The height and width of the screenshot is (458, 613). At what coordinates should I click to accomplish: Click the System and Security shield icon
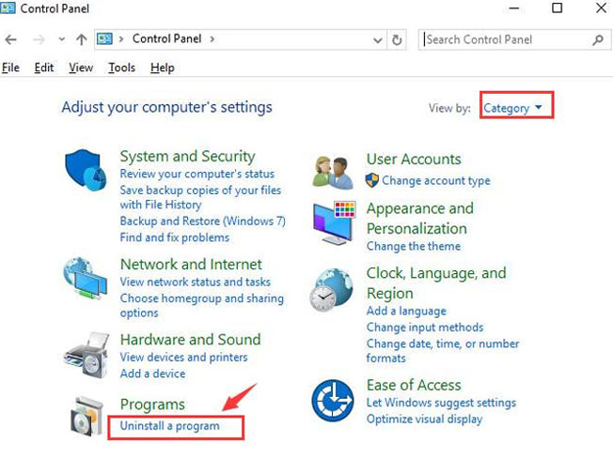click(x=86, y=170)
